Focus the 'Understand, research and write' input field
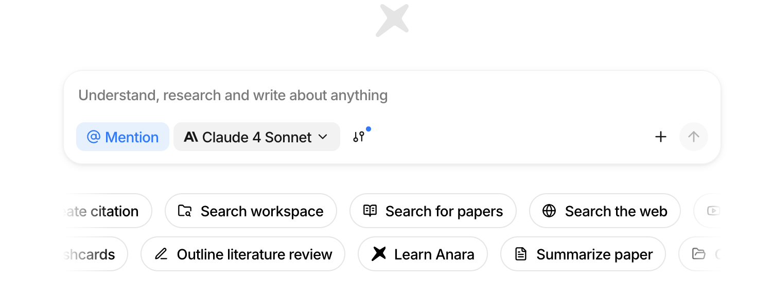The image size is (772, 298). 391,96
